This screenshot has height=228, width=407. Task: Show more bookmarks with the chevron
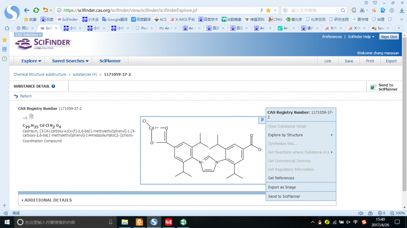pyautogui.click(x=402, y=19)
